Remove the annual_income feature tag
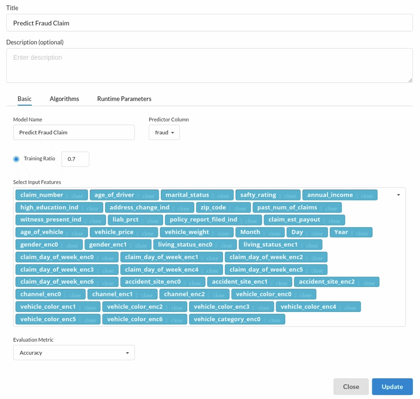Viewport: 420px width, 399px height. (367, 196)
